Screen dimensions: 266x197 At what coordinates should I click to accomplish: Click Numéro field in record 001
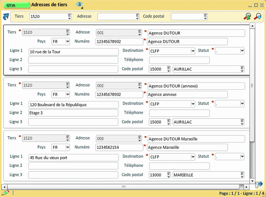point(119,42)
